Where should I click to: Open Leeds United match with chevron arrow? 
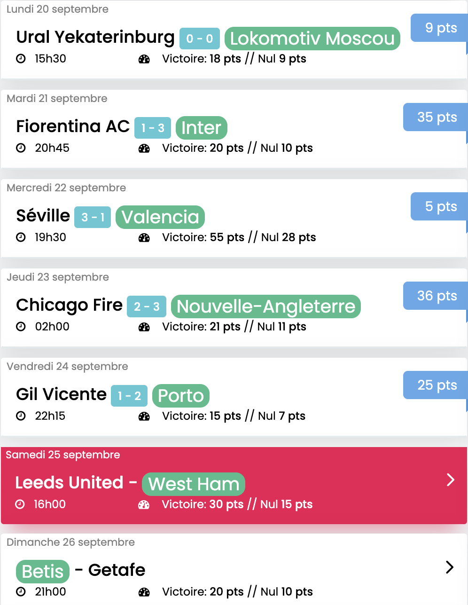pyautogui.click(x=450, y=479)
